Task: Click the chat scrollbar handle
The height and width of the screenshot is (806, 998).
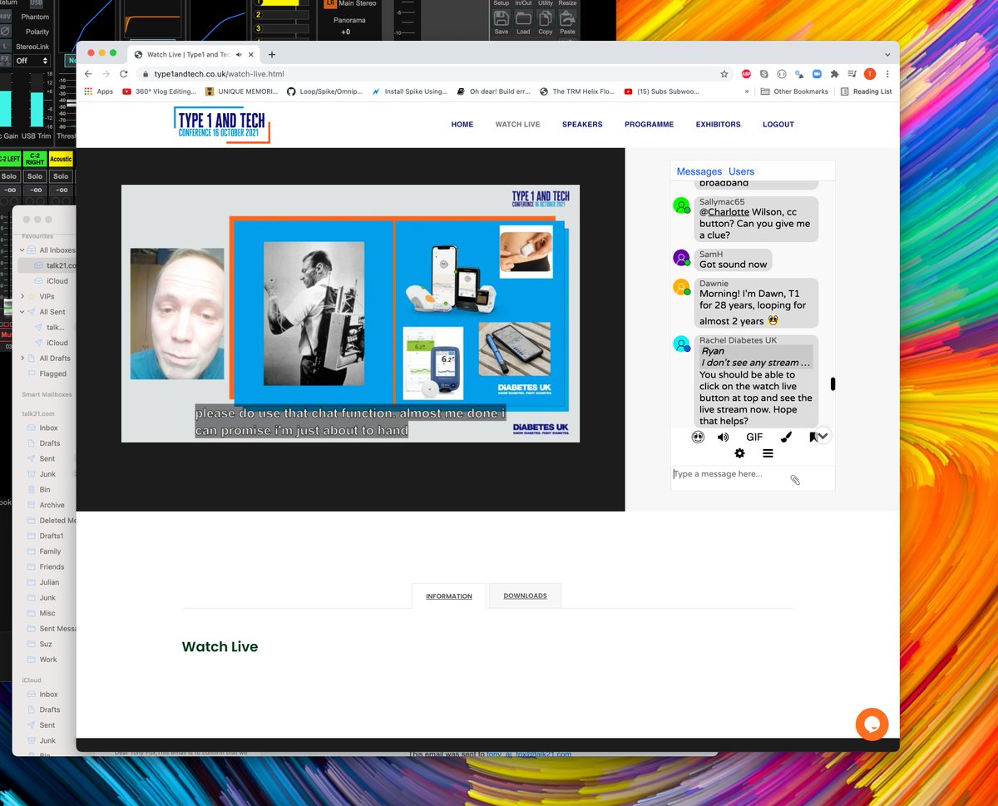Action: [x=832, y=384]
